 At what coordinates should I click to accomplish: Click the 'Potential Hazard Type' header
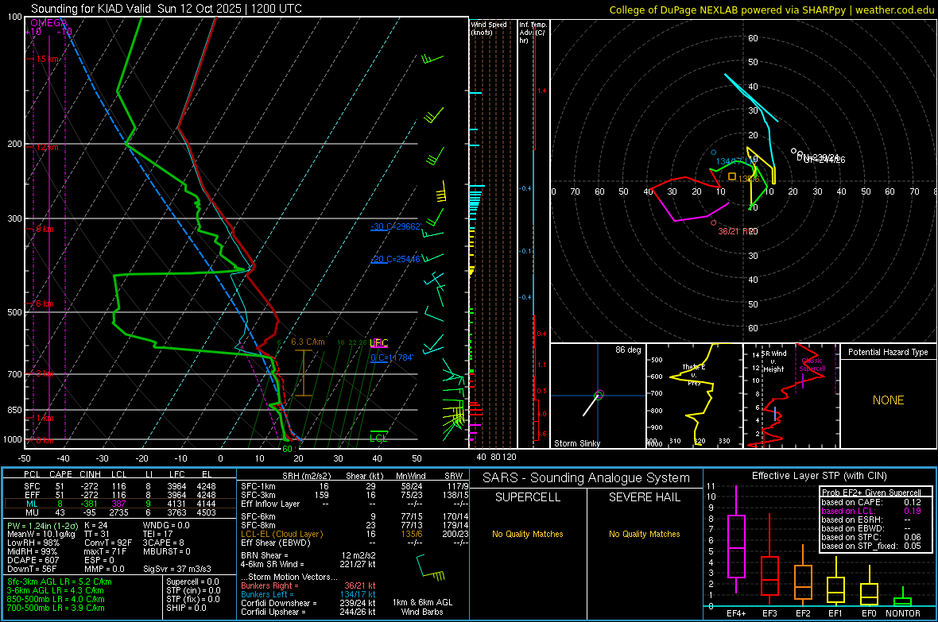(888, 352)
